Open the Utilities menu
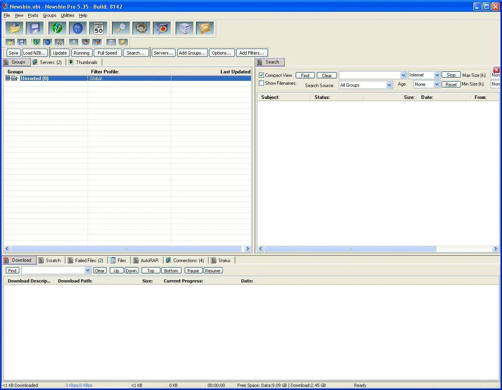 point(67,15)
